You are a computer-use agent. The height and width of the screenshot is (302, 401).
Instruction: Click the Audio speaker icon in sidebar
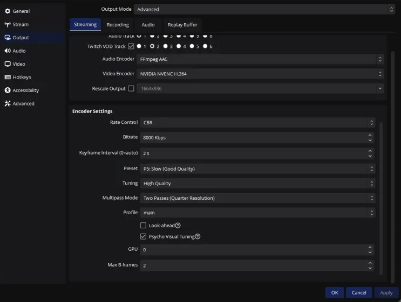[x=8, y=51]
